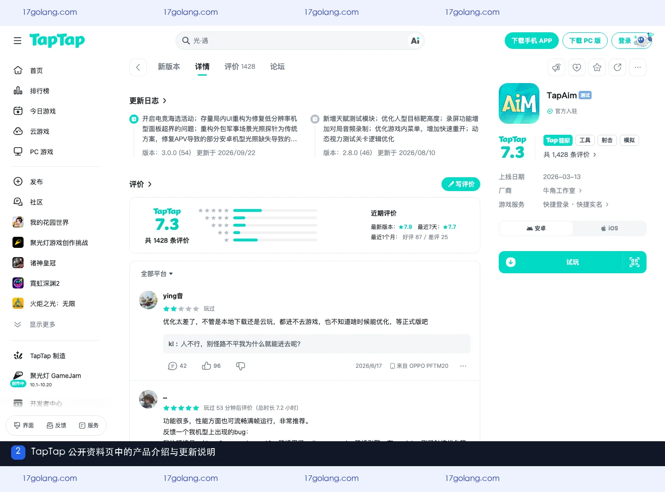The image size is (665, 492).
Task: Click the share icon
Action: coord(617,67)
